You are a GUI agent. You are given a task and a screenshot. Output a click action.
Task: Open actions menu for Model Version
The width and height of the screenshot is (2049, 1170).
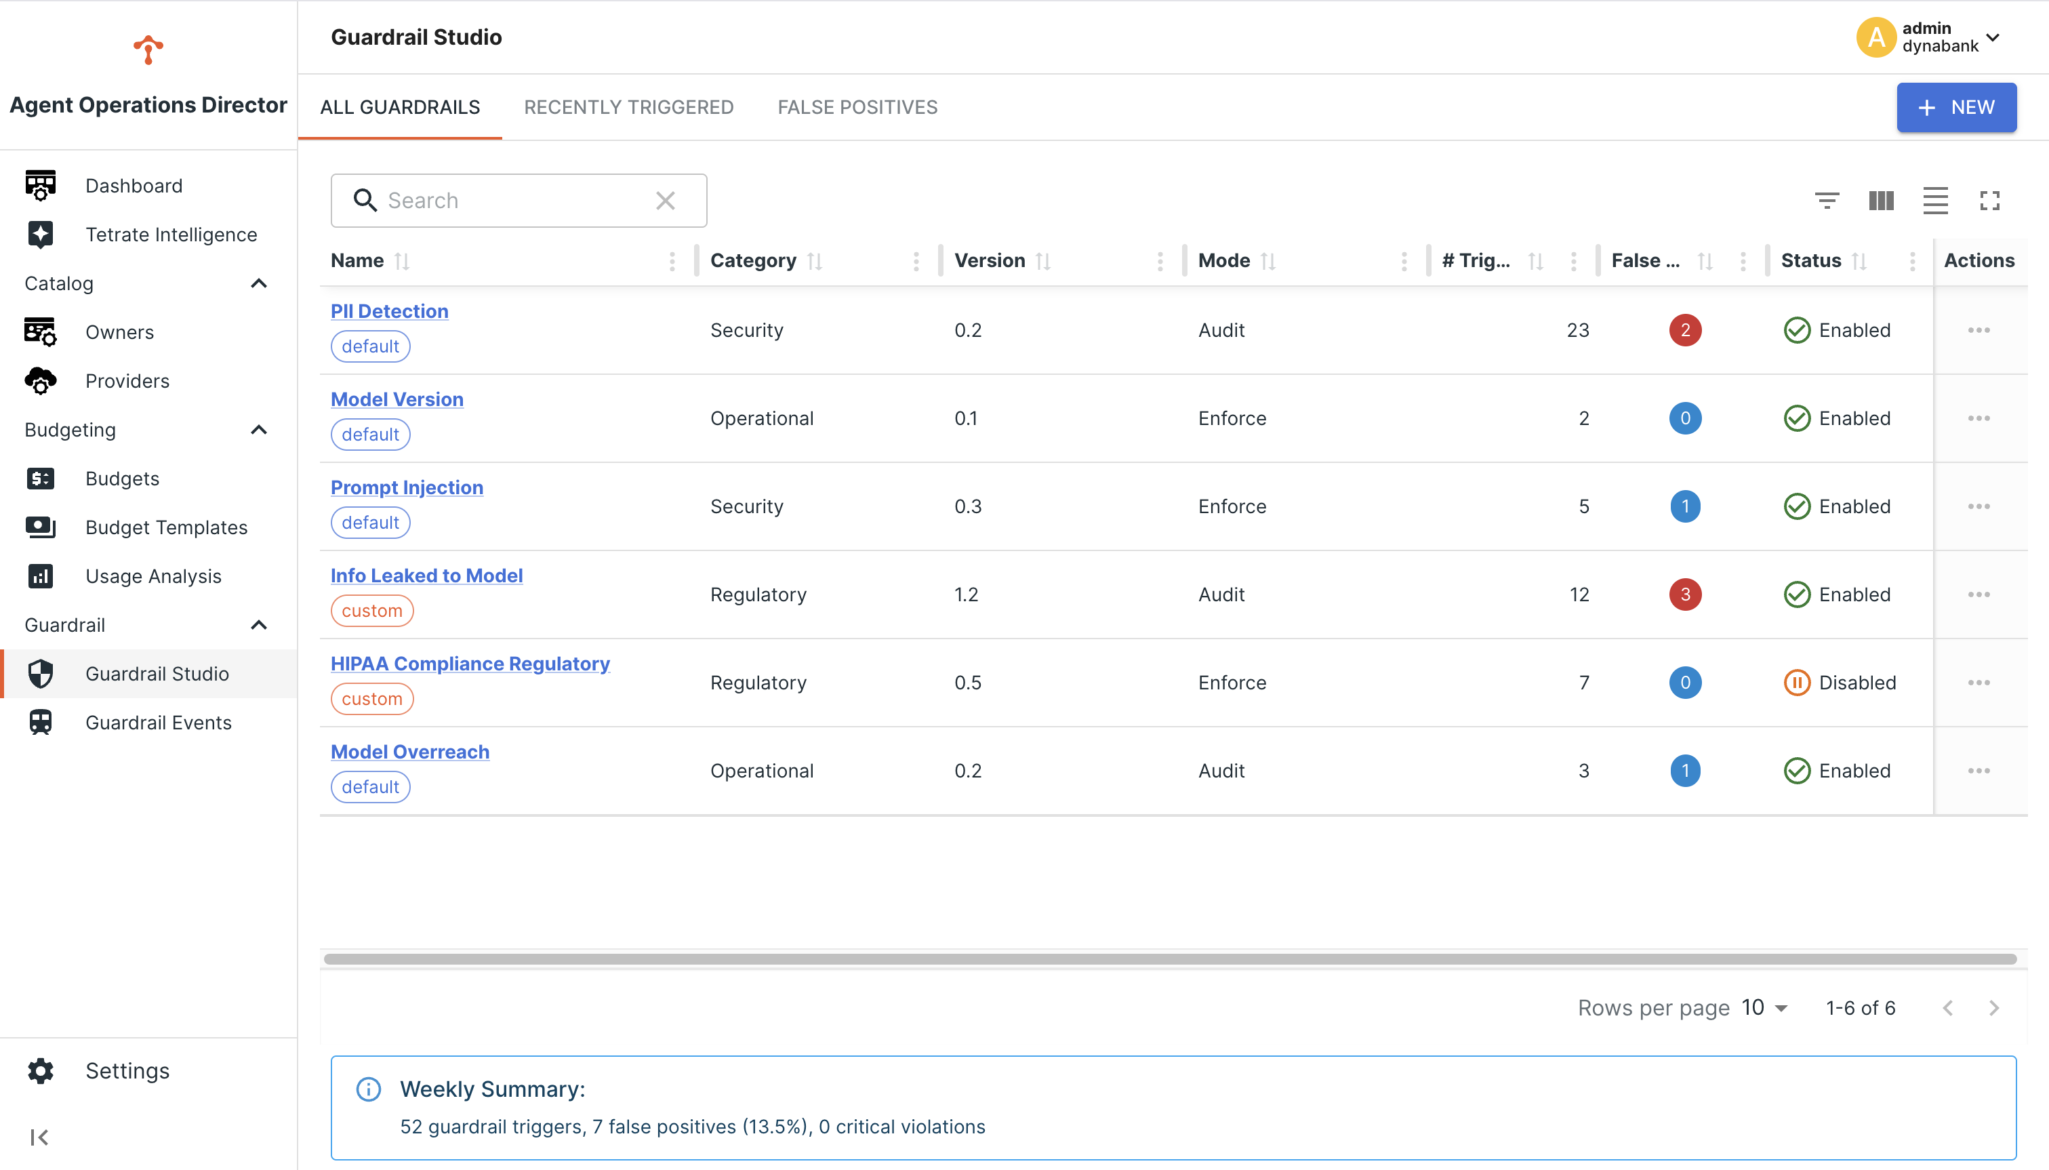[x=1979, y=418]
